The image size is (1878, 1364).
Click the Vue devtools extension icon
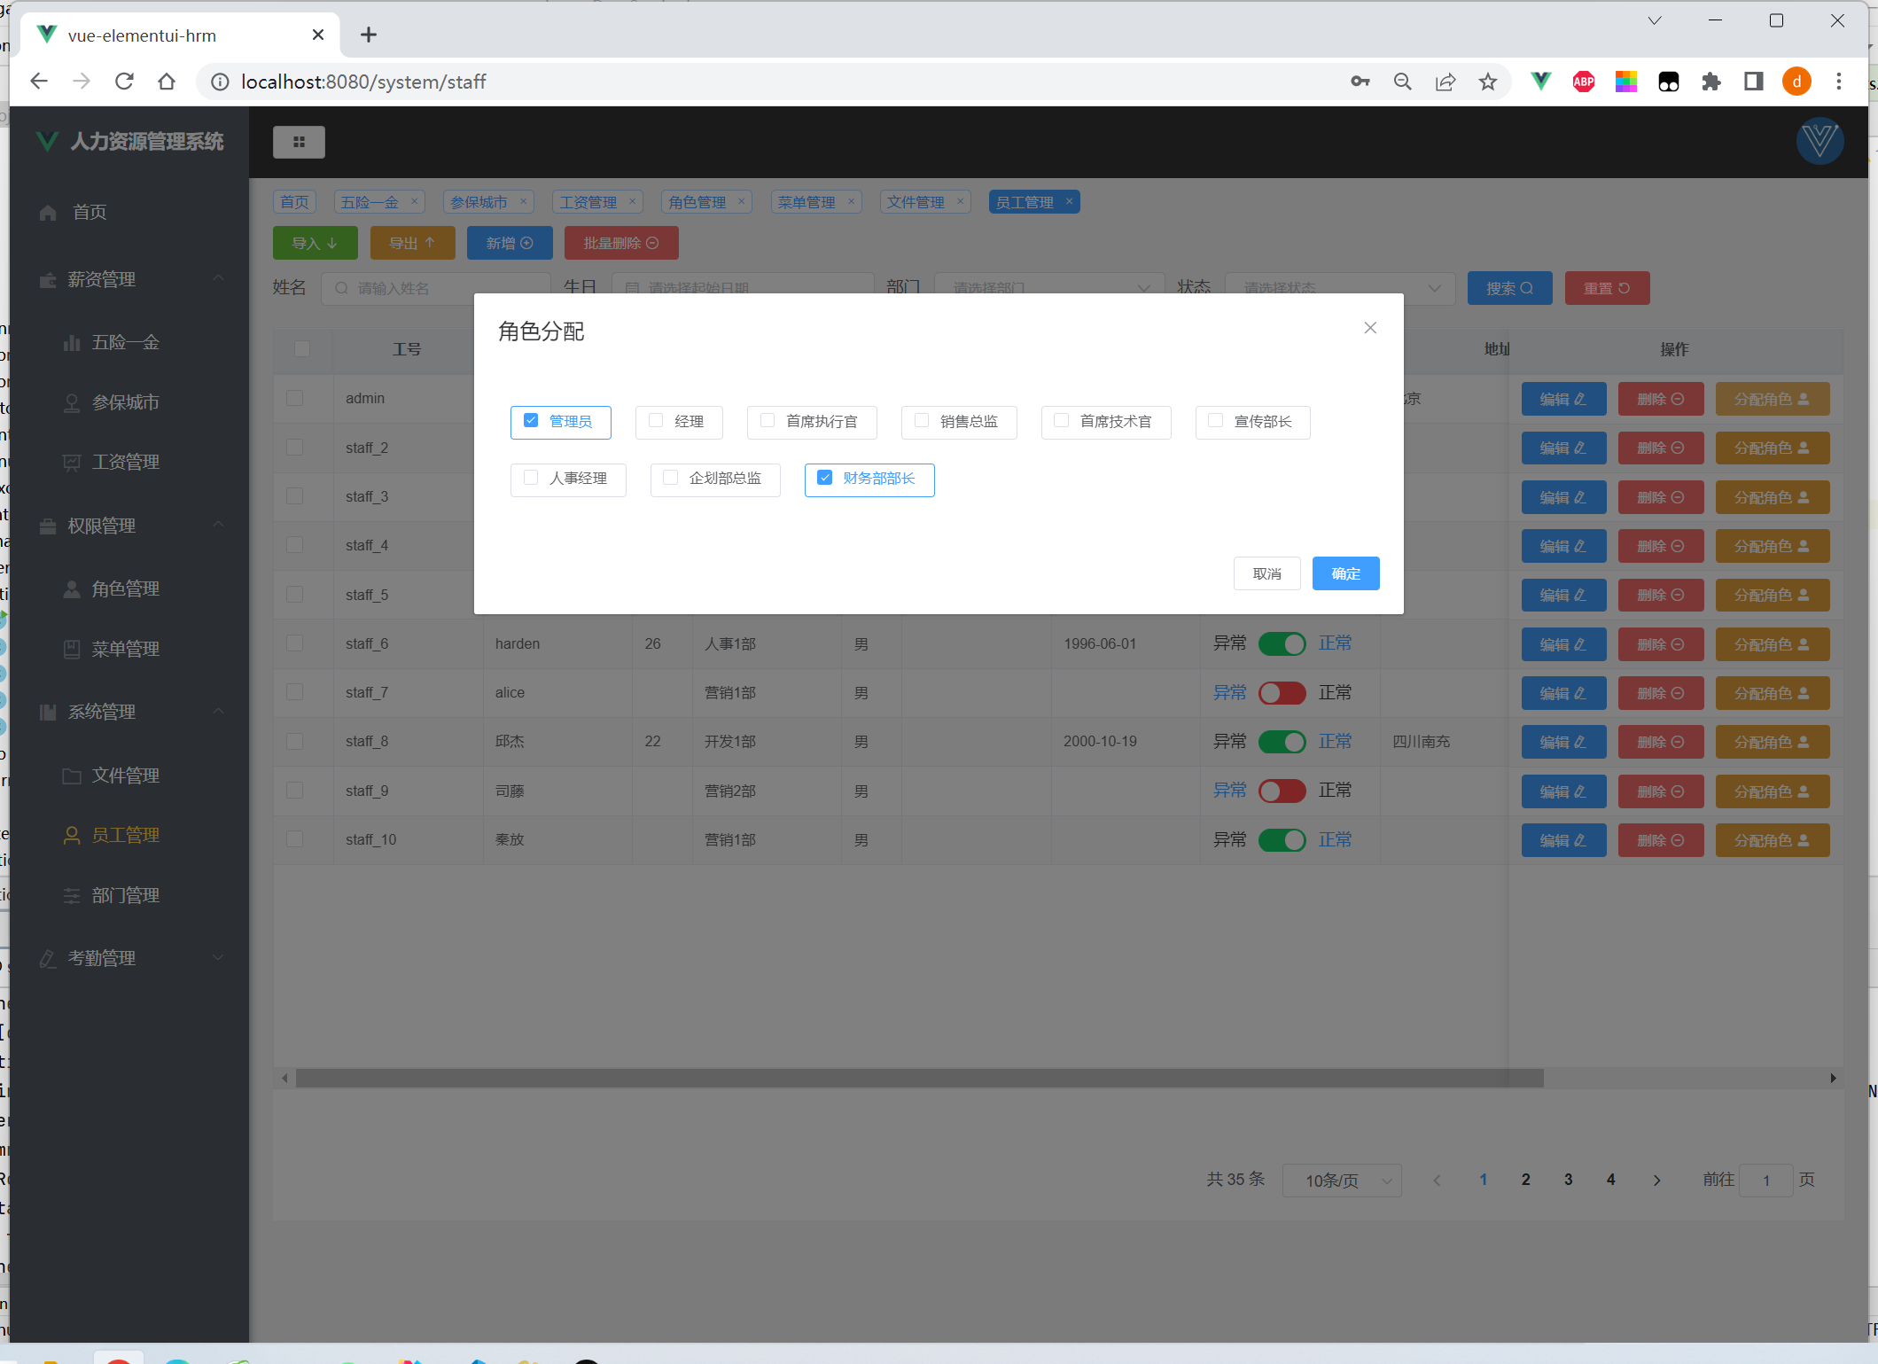[1540, 82]
